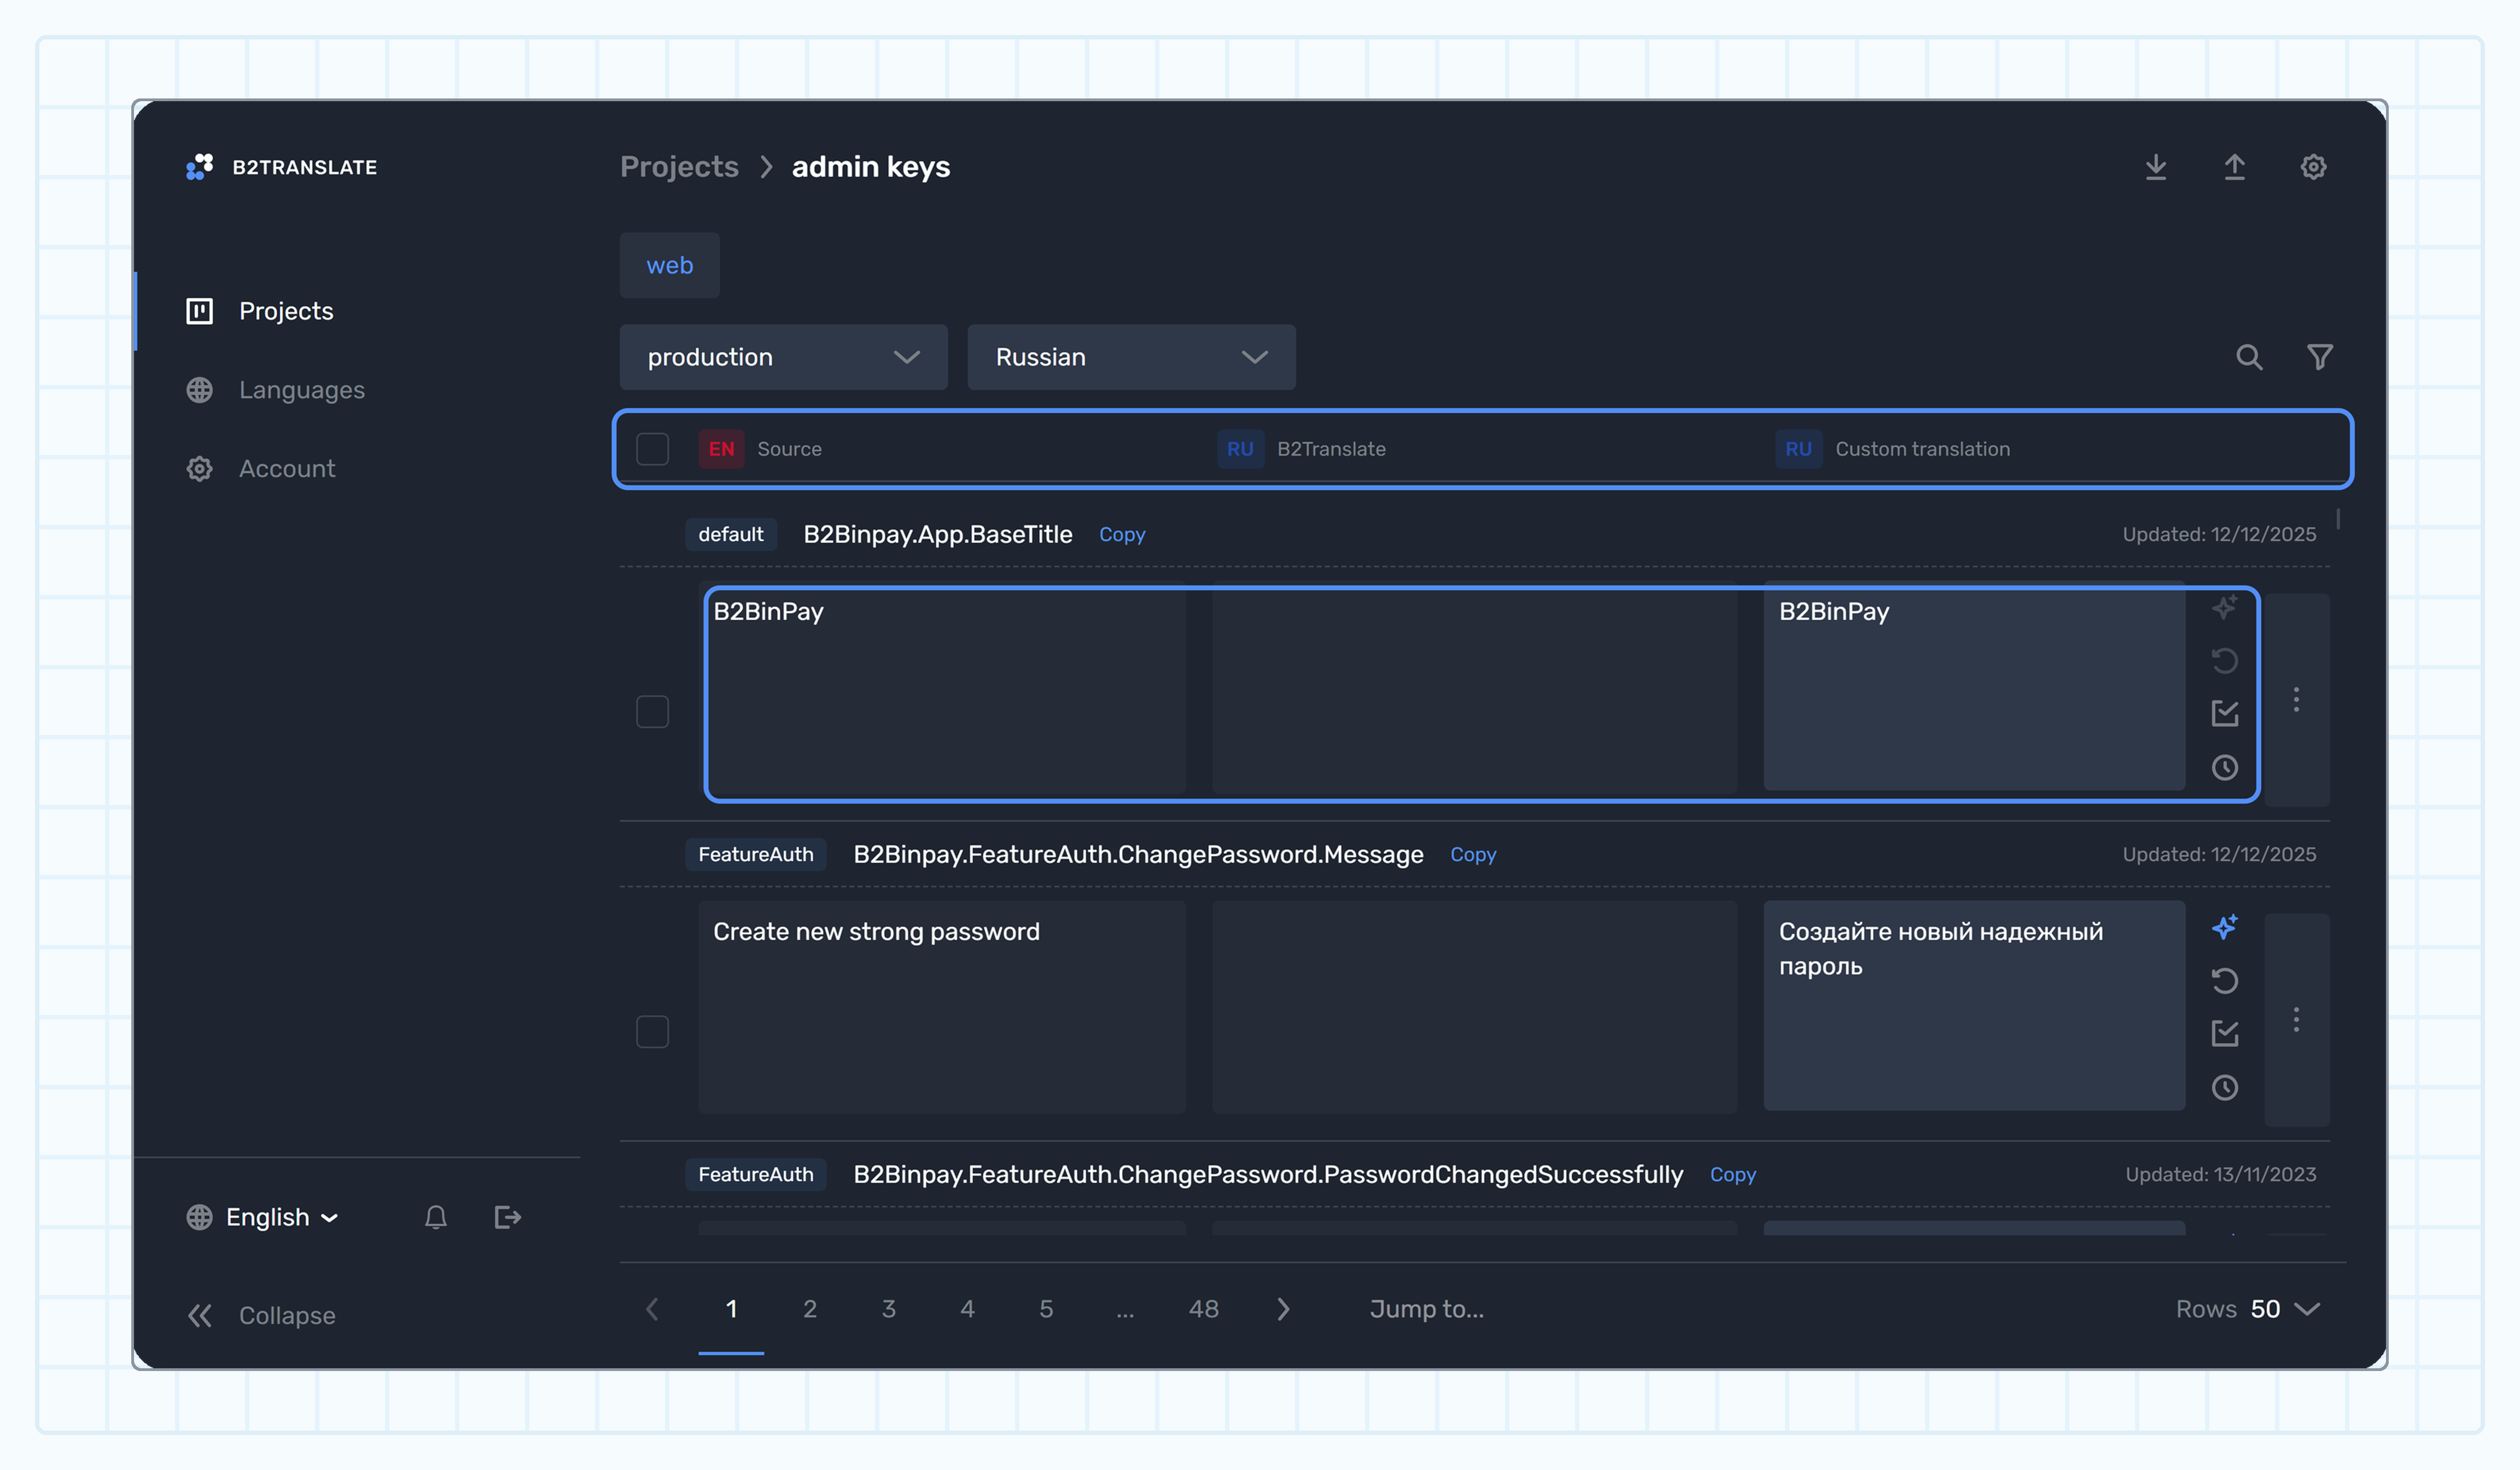Click the Updated: 13/11/2023 date

click(x=2220, y=1175)
